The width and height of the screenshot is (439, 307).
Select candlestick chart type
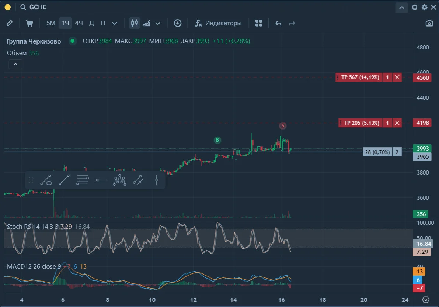(135, 23)
